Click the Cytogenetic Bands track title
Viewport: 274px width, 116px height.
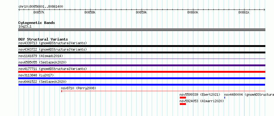click(37, 23)
